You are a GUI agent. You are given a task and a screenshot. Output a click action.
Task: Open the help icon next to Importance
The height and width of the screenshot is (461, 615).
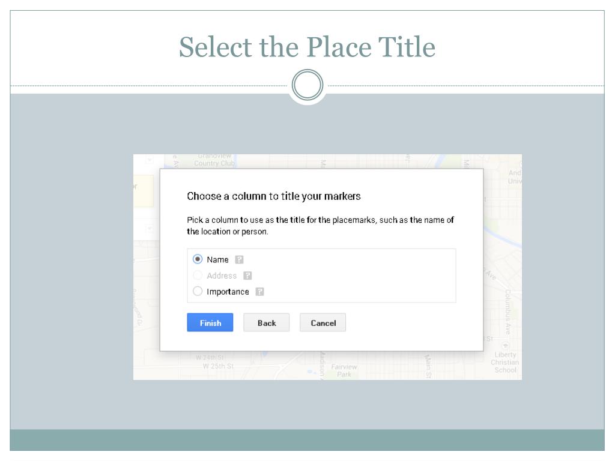(259, 292)
